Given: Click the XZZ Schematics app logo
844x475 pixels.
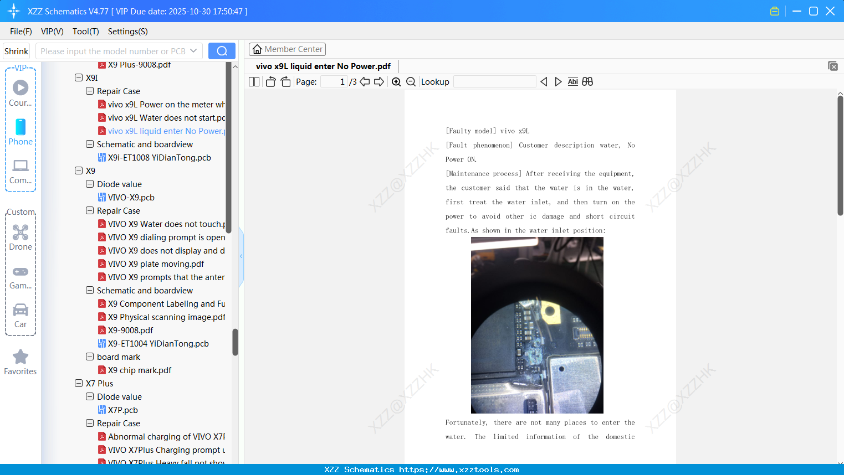Looking at the screenshot, I should [x=14, y=11].
